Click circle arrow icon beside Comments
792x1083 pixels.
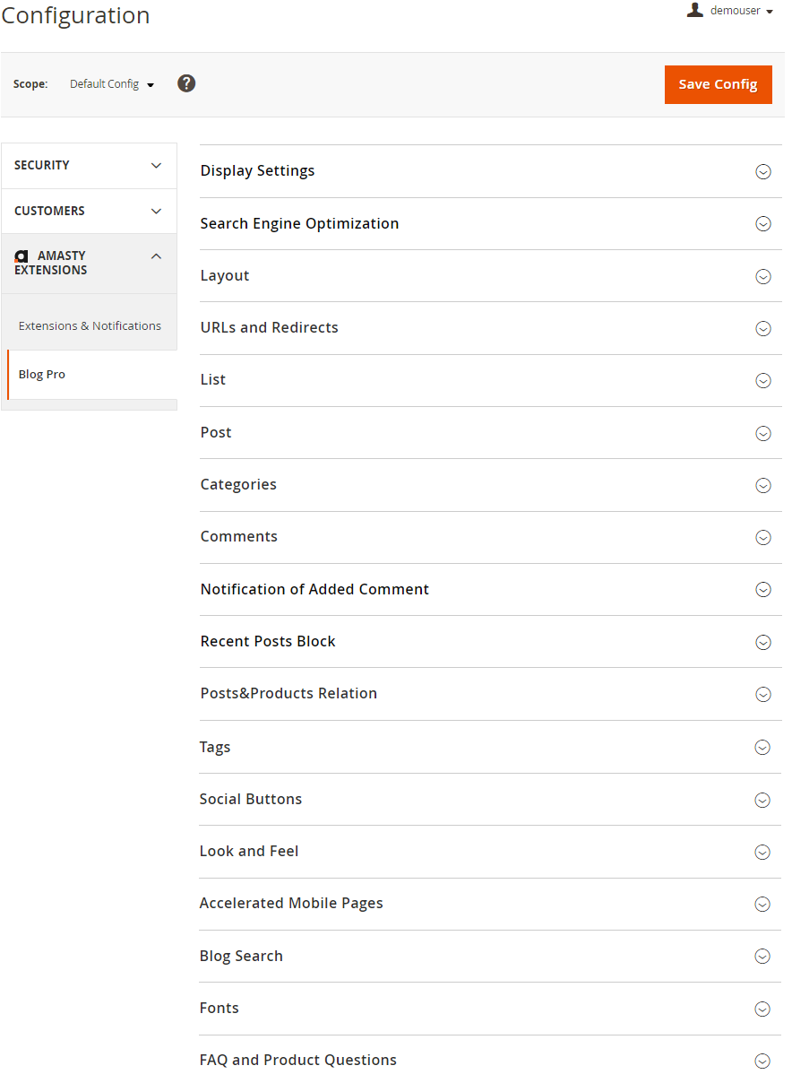point(763,537)
